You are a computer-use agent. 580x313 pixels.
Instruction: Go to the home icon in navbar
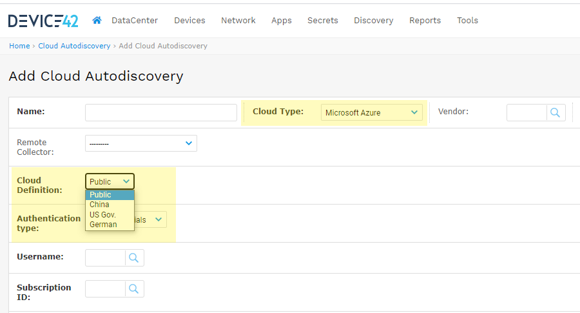click(x=97, y=21)
